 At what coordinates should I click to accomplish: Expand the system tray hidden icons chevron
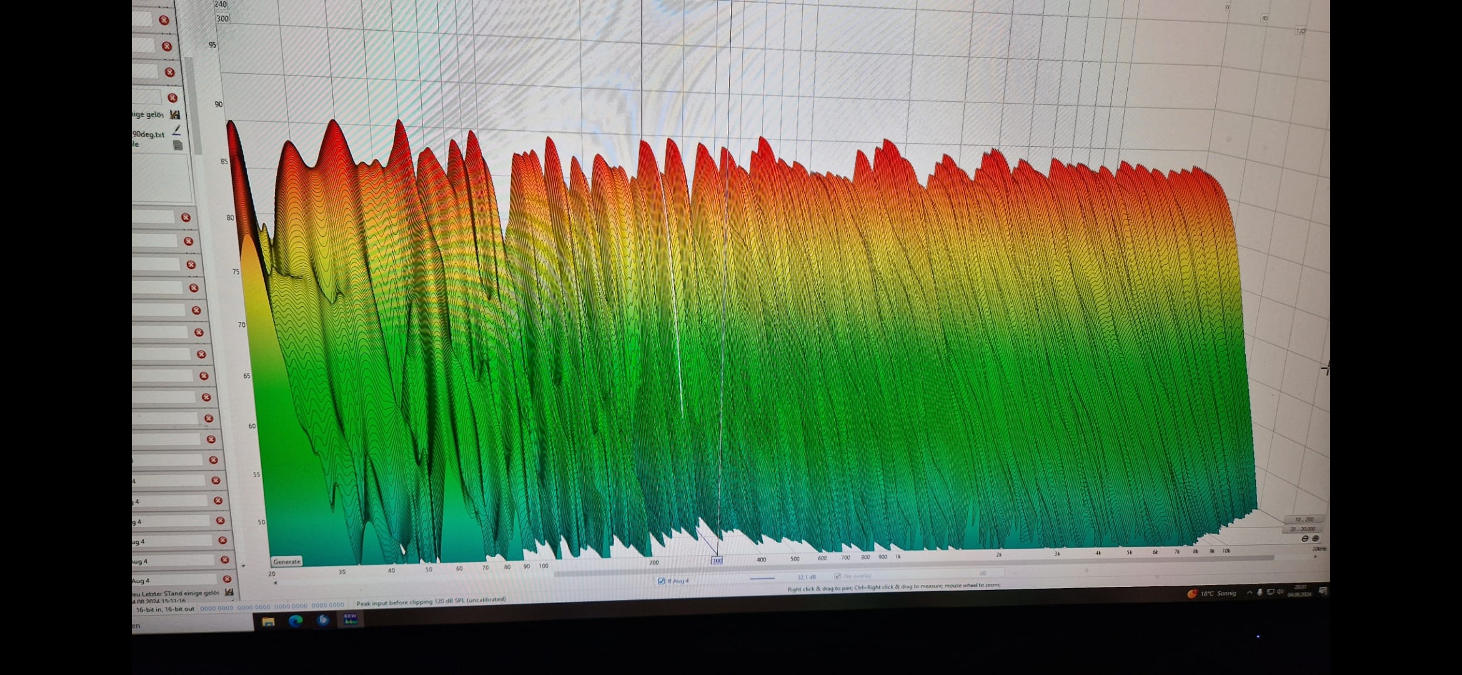click(x=1249, y=592)
